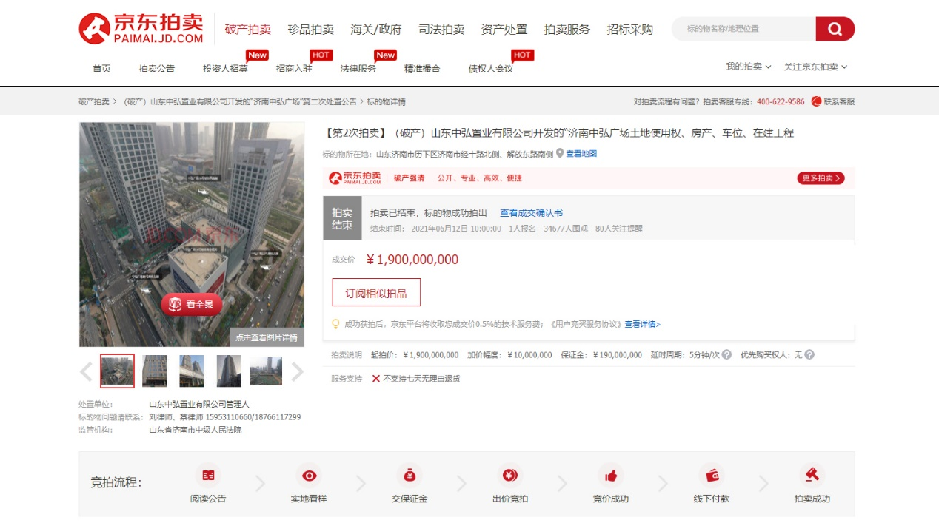Viewport: 939px width, 523px height.
Task: Open the 破产拍卖 tab
Action: tap(248, 30)
